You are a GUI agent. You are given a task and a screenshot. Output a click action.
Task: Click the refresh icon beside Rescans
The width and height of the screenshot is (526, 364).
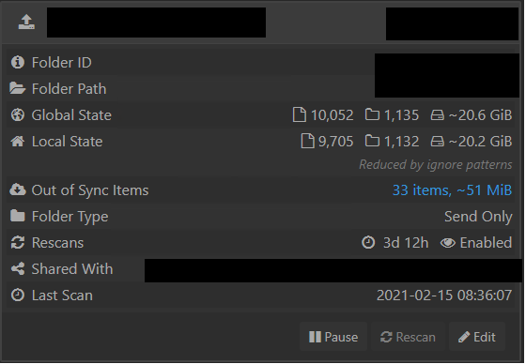pyautogui.click(x=18, y=242)
